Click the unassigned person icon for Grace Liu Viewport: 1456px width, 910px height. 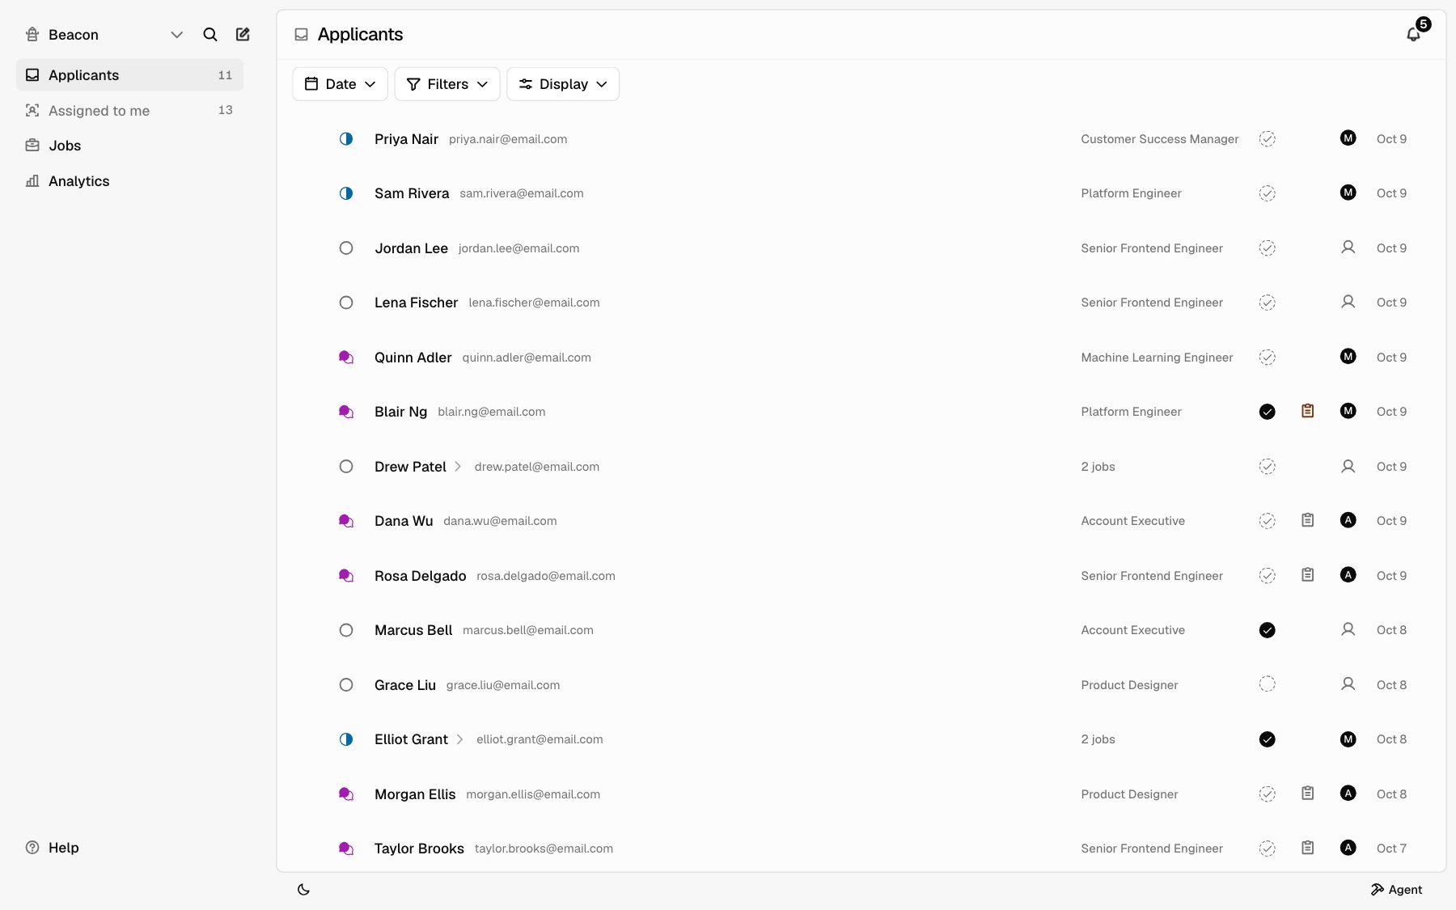pyautogui.click(x=1348, y=684)
